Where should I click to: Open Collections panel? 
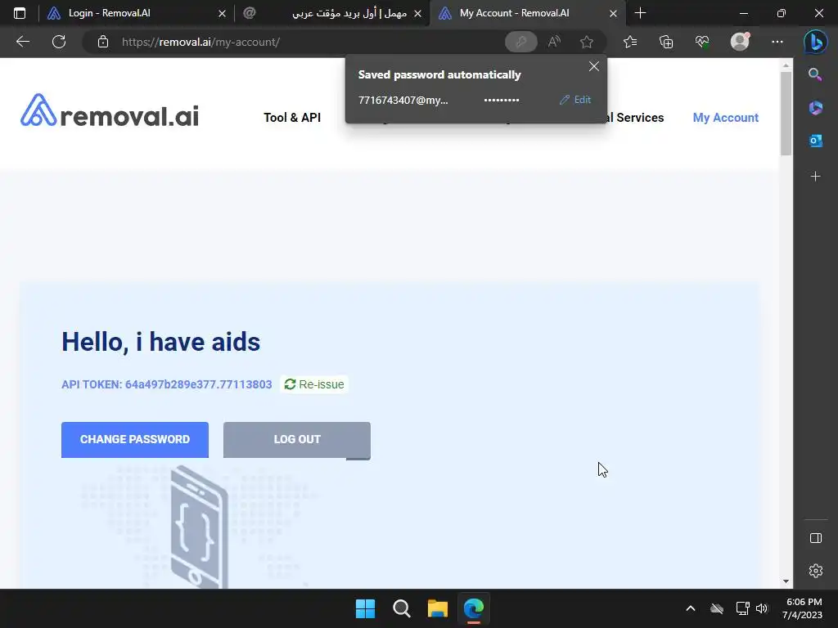tap(666, 42)
